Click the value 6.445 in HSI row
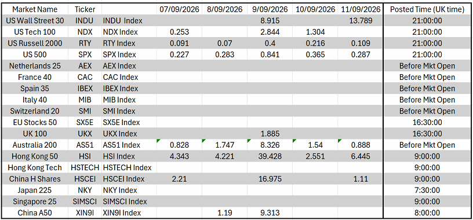 pyautogui.click(x=360, y=156)
